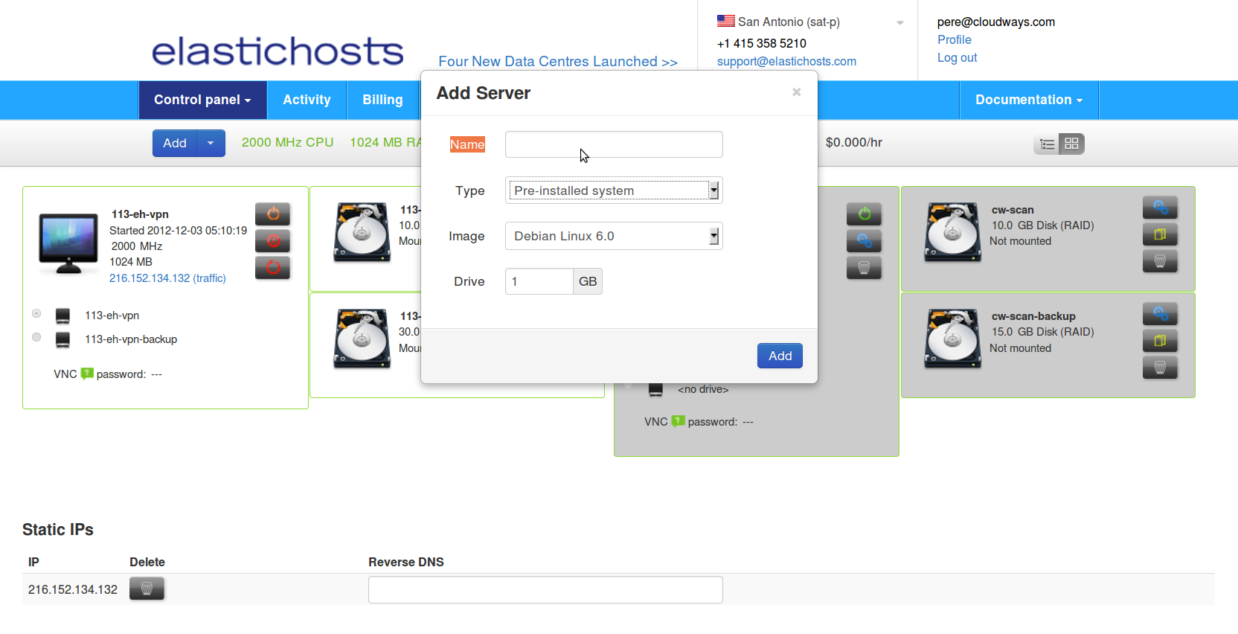Open the Type dropdown showing Pre-installed system
The image size is (1238, 634).
[614, 190]
